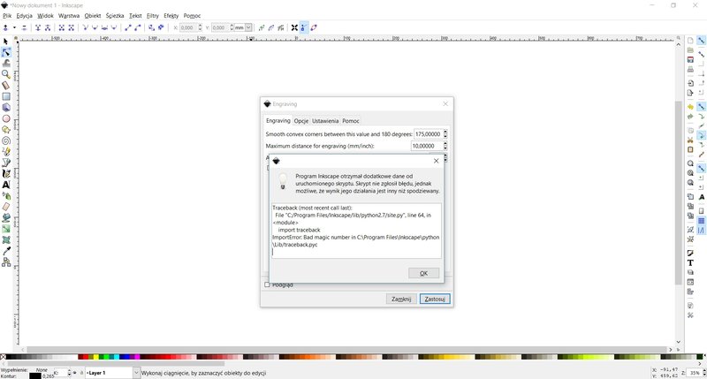Open Text and Font dialog T icon

click(x=690, y=262)
